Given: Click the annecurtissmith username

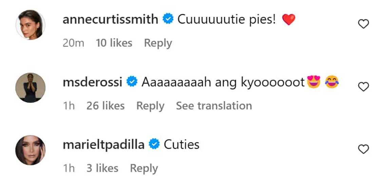Looking at the screenshot, I should (110, 20).
